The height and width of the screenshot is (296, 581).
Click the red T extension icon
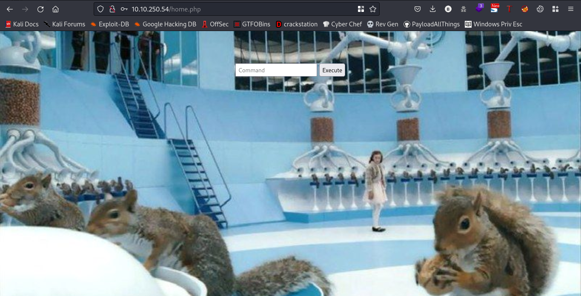[x=509, y=9]
